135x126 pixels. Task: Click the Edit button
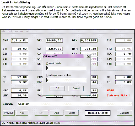point(41,113)
